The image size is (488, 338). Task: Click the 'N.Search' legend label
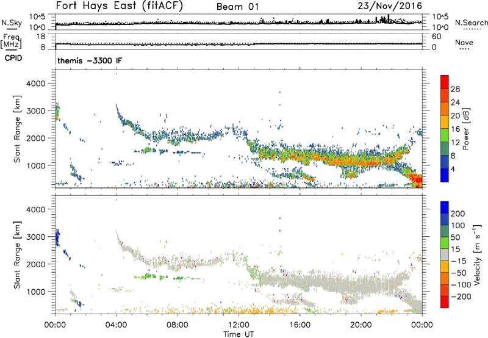(471, 23)
